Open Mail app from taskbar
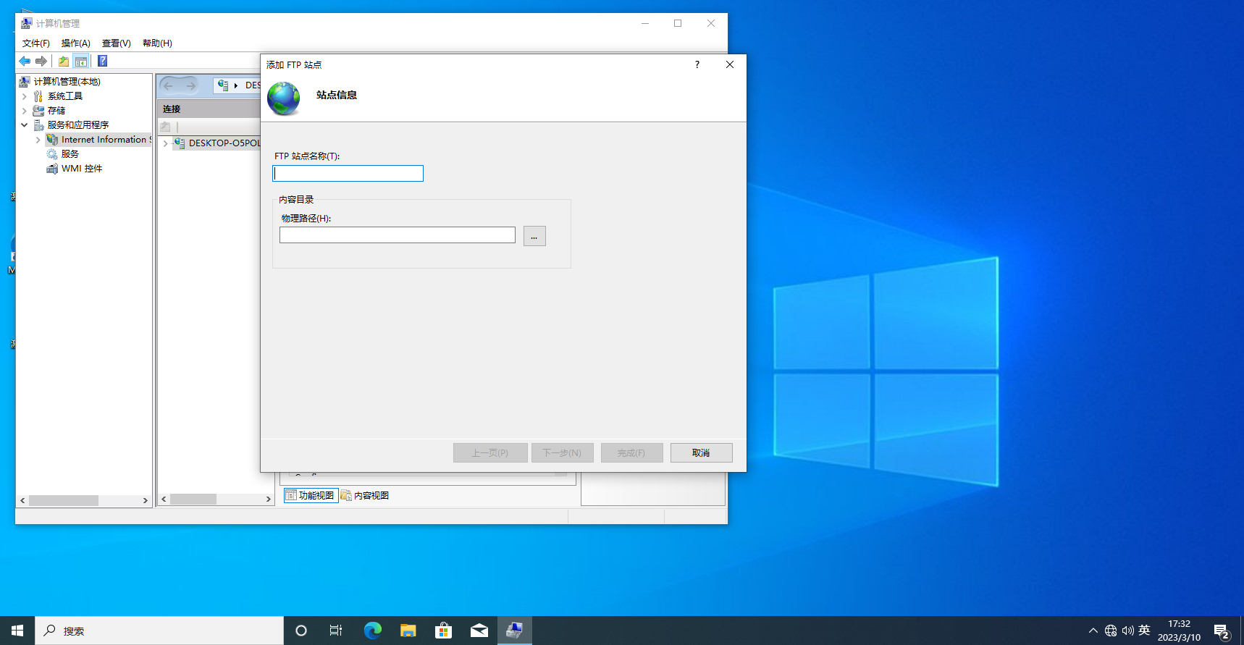 (x=479, y=631)
